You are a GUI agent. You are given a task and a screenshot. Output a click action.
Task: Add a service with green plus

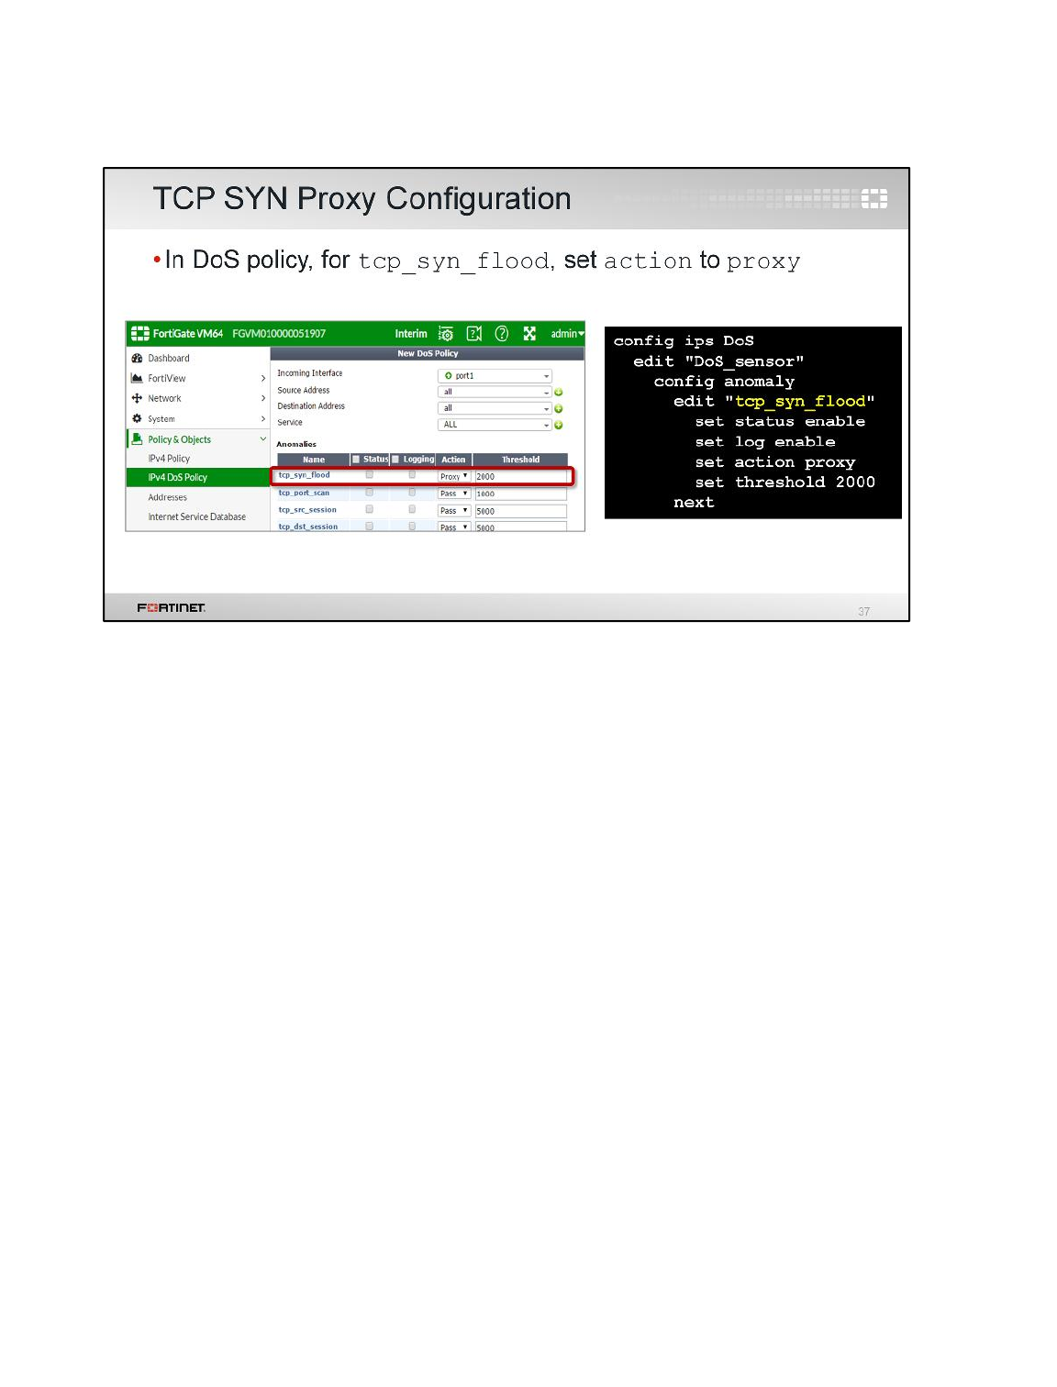point(558,426)
